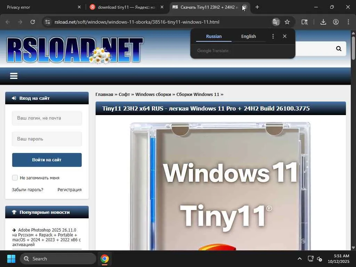Click the rsload.net address bar URL
Image resolution: width=356 pixels, height=267 pixels.
tap(137, 22)
